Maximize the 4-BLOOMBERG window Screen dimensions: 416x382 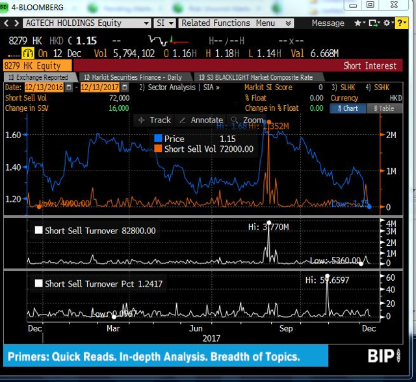point(370,5)
